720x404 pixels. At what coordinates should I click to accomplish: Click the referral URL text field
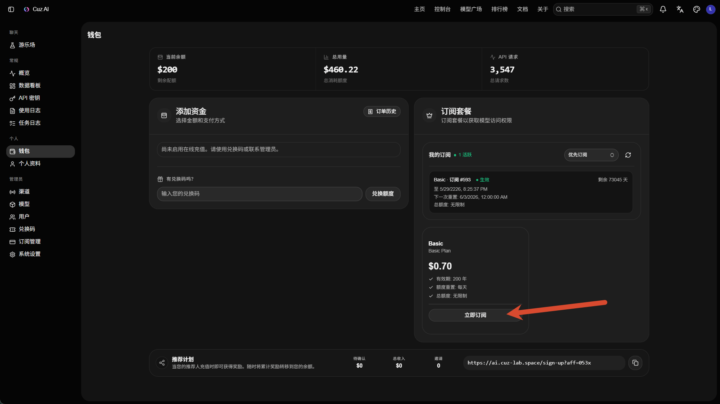pyautogui.click(x=544, y=363)
